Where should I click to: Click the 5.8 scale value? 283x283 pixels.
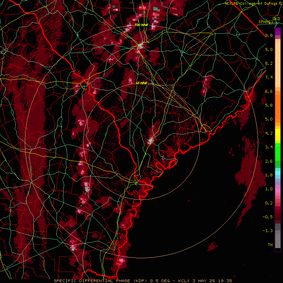pyautogui.click(x=269, y=105)
